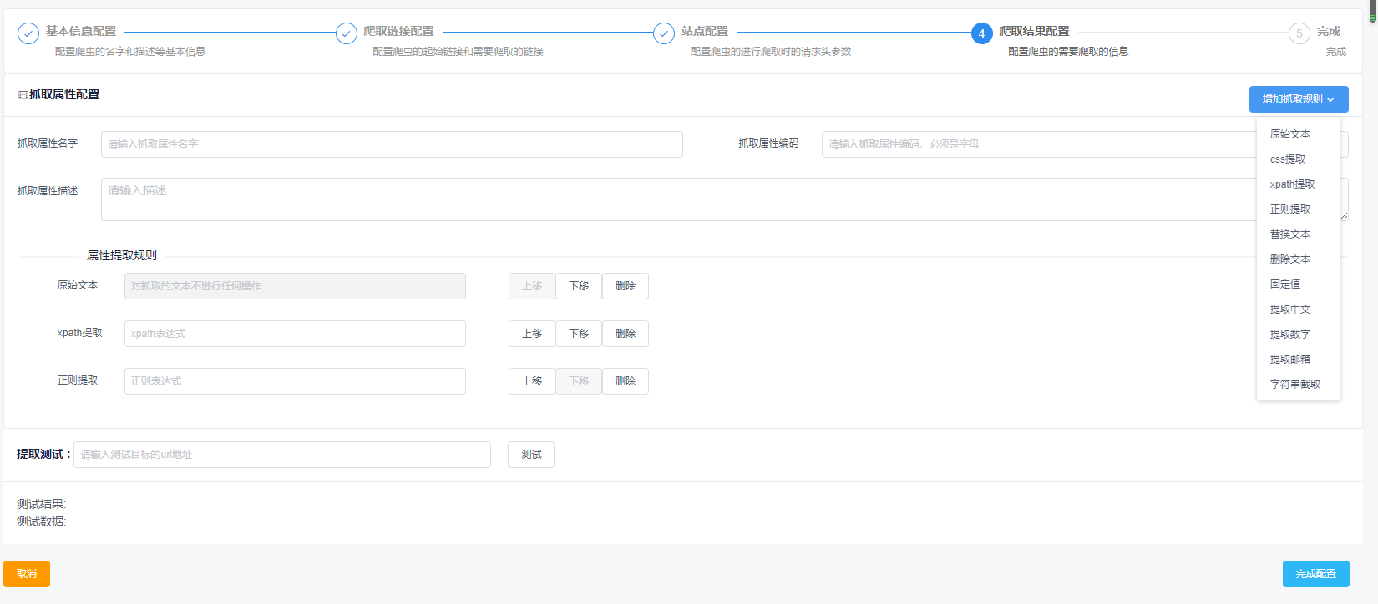Select css提取 from the rule menu
The width and height of the screenshot is (1378, 604).
(1299, 159)
